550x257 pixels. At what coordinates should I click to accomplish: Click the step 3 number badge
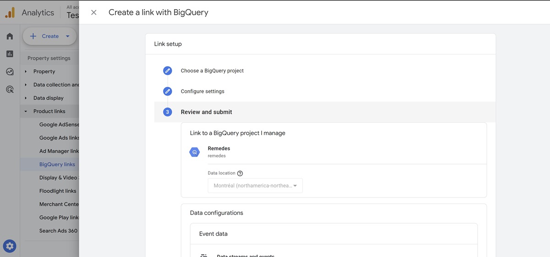click(x=168, y=112)
